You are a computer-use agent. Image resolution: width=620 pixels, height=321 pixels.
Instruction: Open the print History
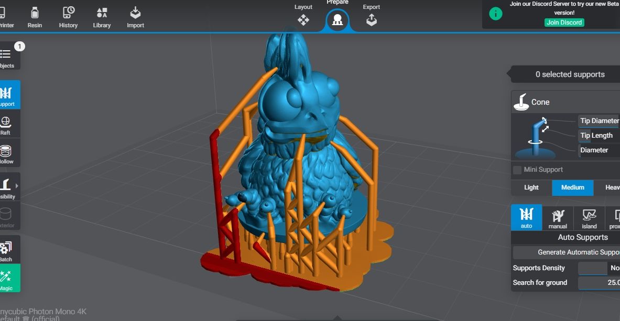tap(68, 16)
